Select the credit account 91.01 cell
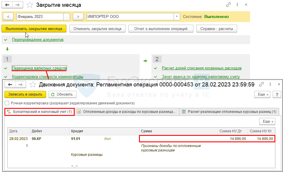 (76, 138)
